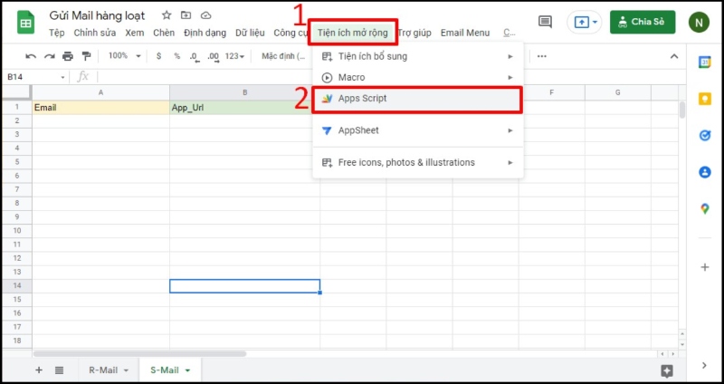Viewport: 724px width, 384px height.
Task: Select column G header
Action: [618, 93]
